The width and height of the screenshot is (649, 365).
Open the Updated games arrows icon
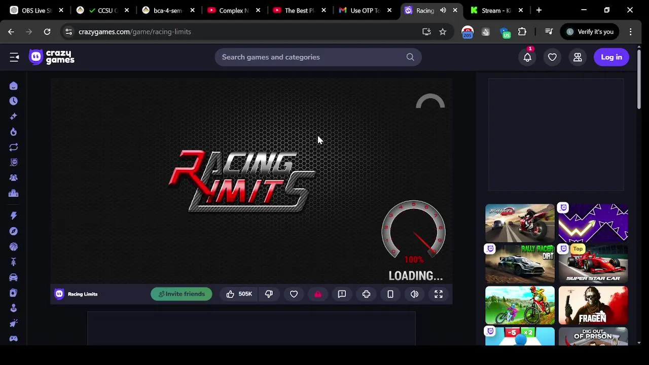coord(14,147)
